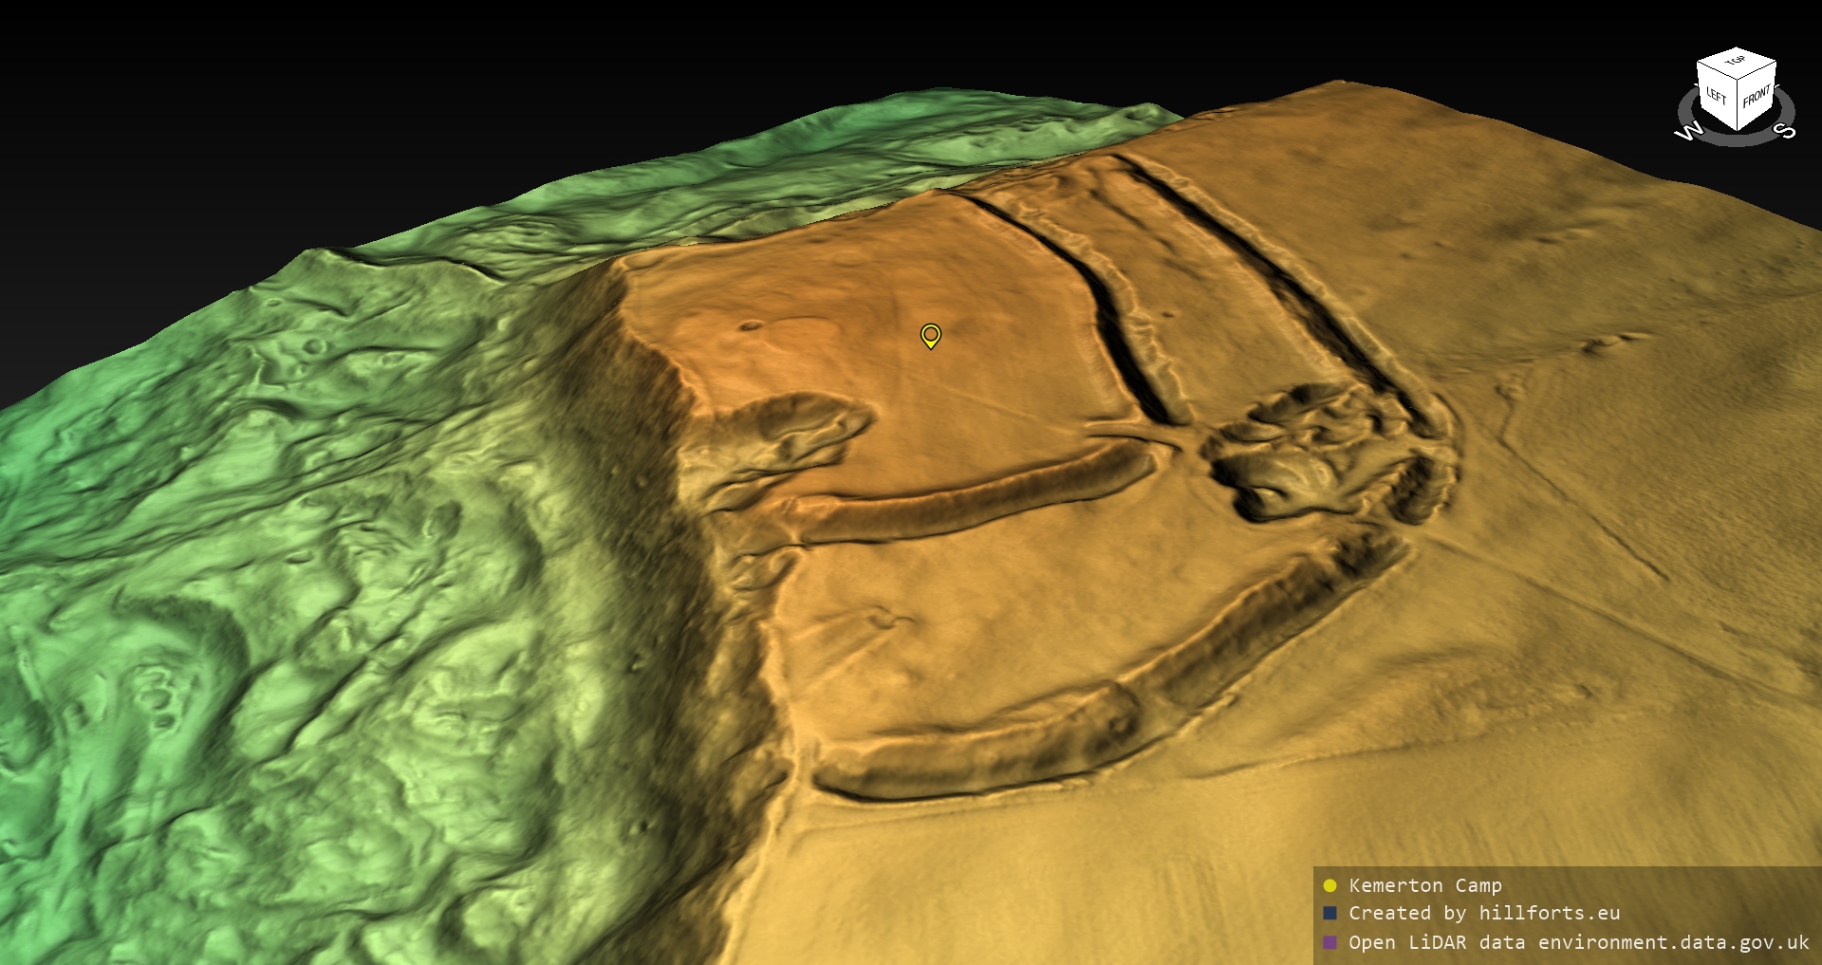
Task: Click the navy square in the legend
Action: point(1329,913)
